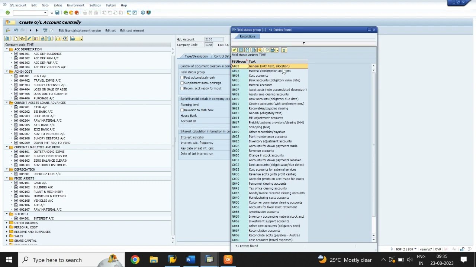Expand OTHER INCOMES tree folder
The width and height of the screenshot is (476, 267).
(x=7, y=223)
